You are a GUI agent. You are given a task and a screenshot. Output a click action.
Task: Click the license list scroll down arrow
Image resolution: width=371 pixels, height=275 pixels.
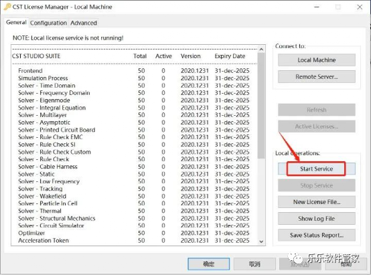click(261, 242)
